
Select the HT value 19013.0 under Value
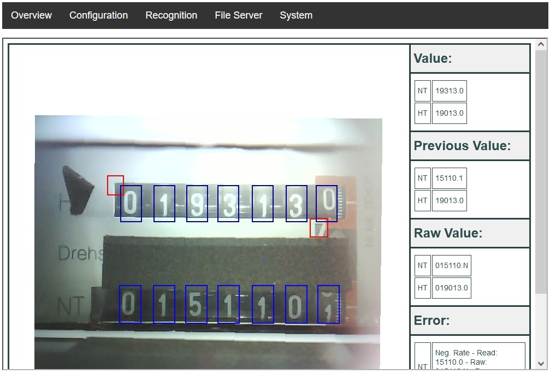(449, 114)
